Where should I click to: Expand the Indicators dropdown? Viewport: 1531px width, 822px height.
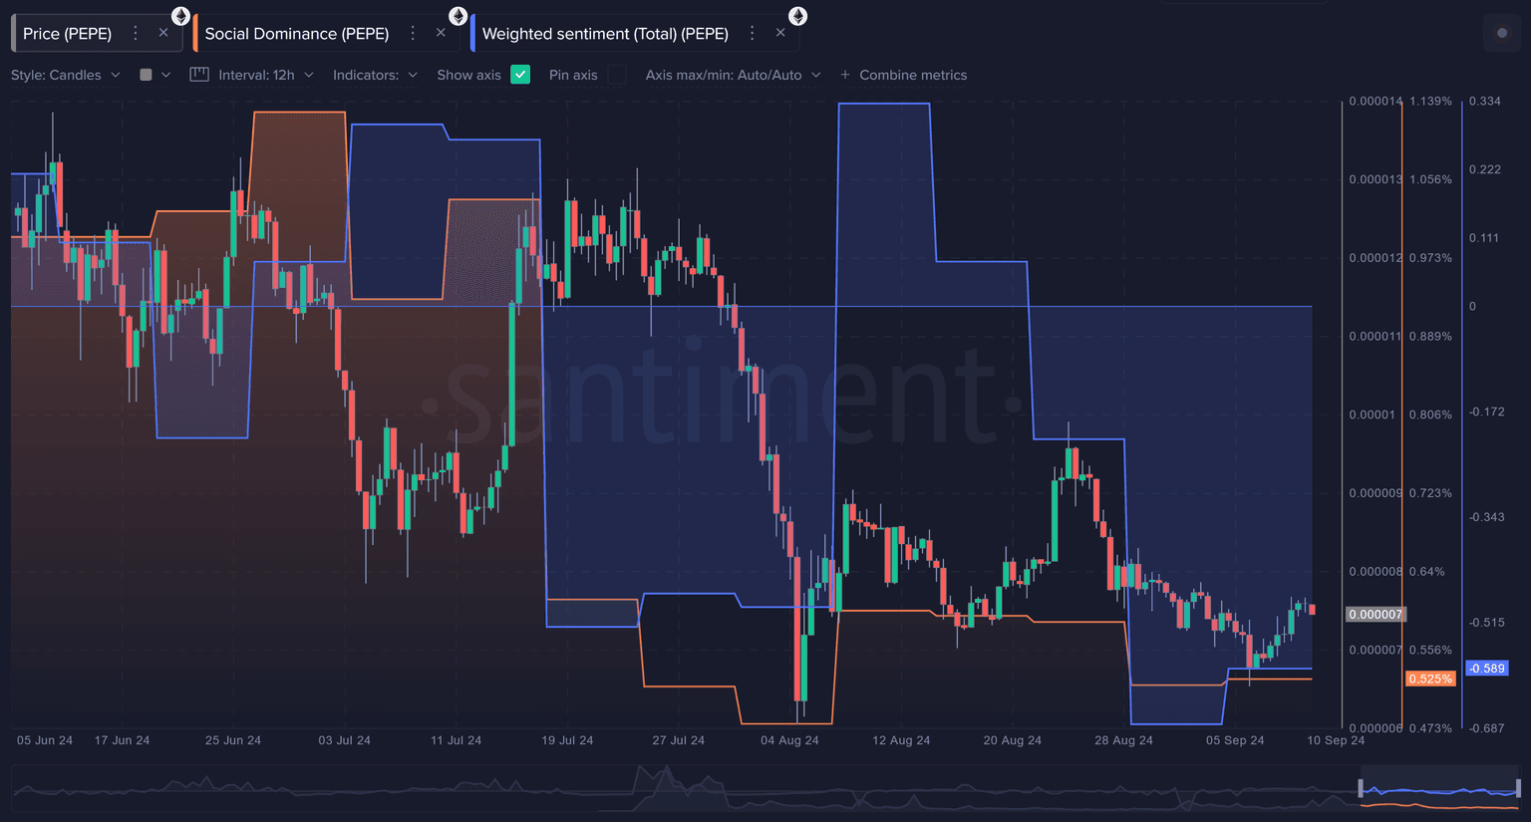point(375,75)
